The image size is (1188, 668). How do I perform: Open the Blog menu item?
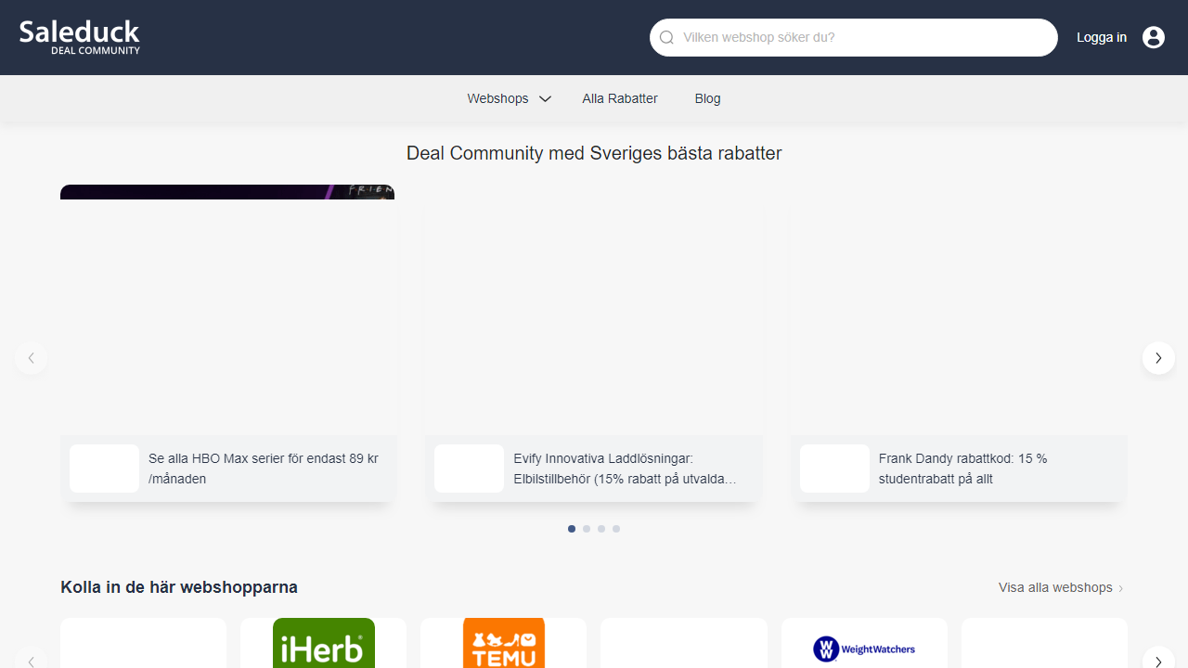[707, 98]
